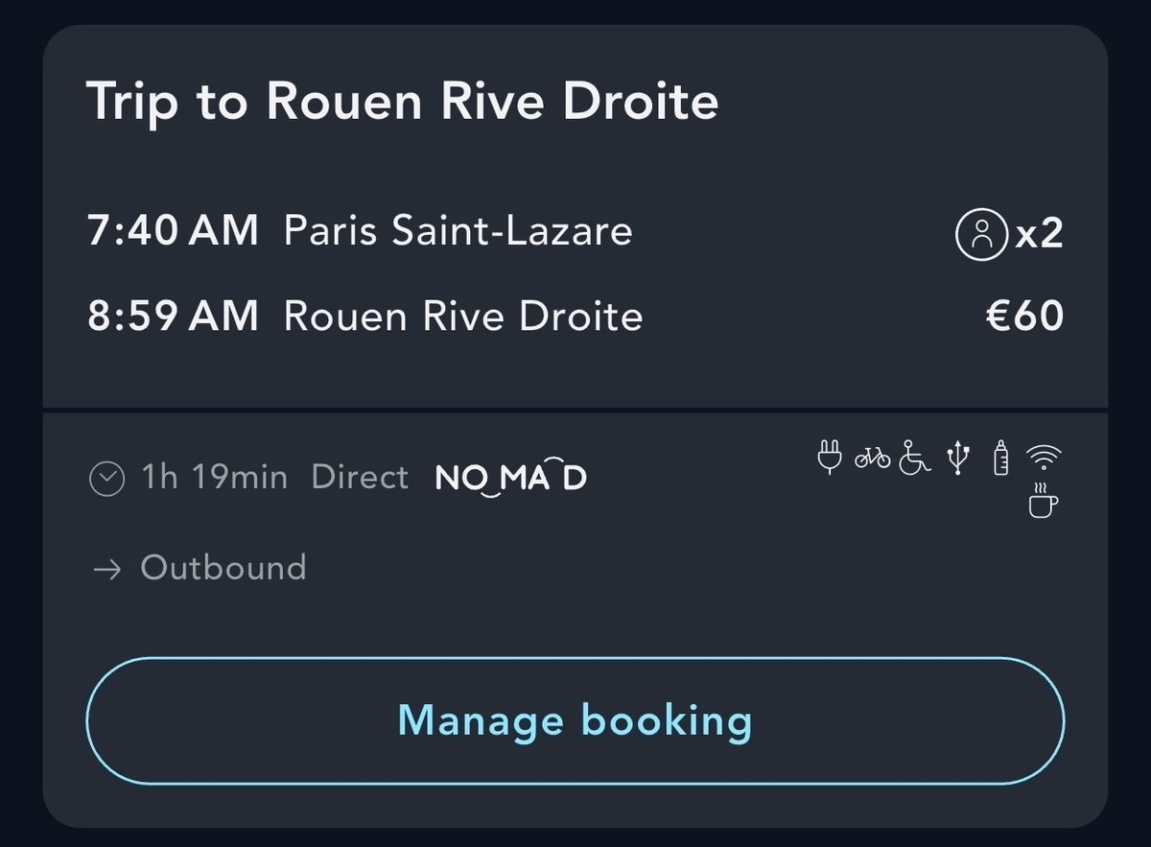Tap the Direct label
The width and height of the screenshot is (1151, 847).
point(360,477)
